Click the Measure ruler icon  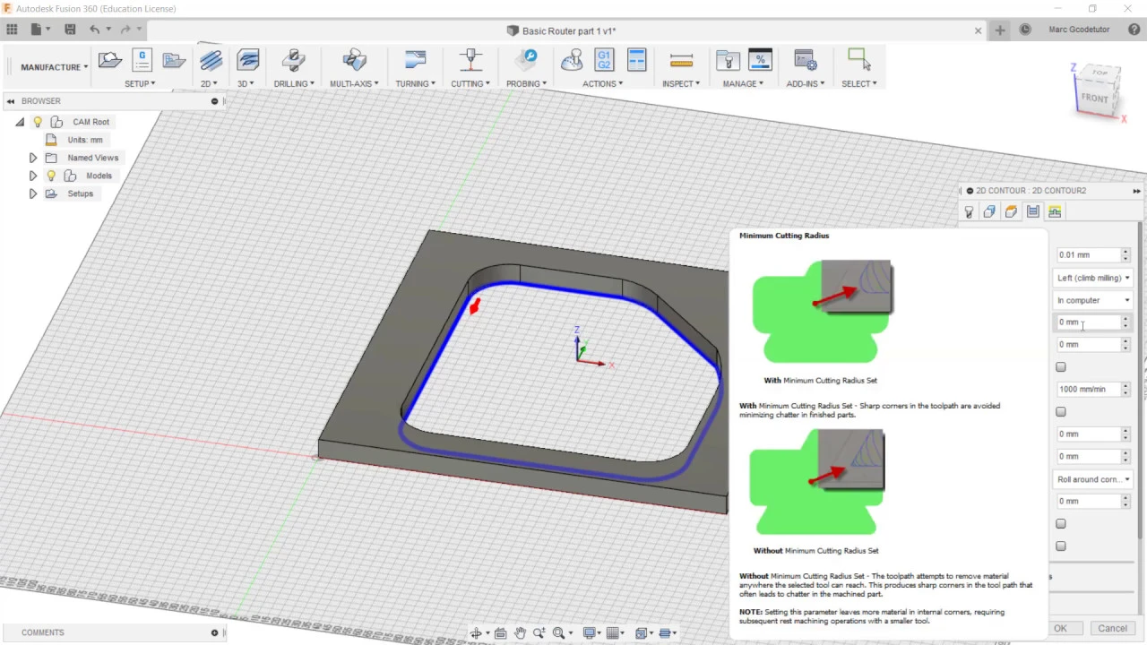click(681, 61)
